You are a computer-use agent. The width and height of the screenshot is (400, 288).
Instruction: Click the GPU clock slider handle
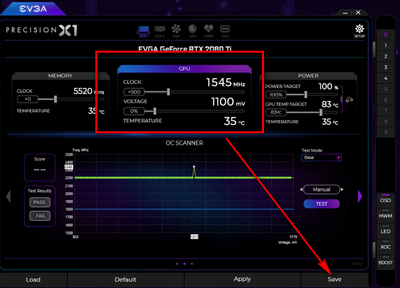[169, 92]
